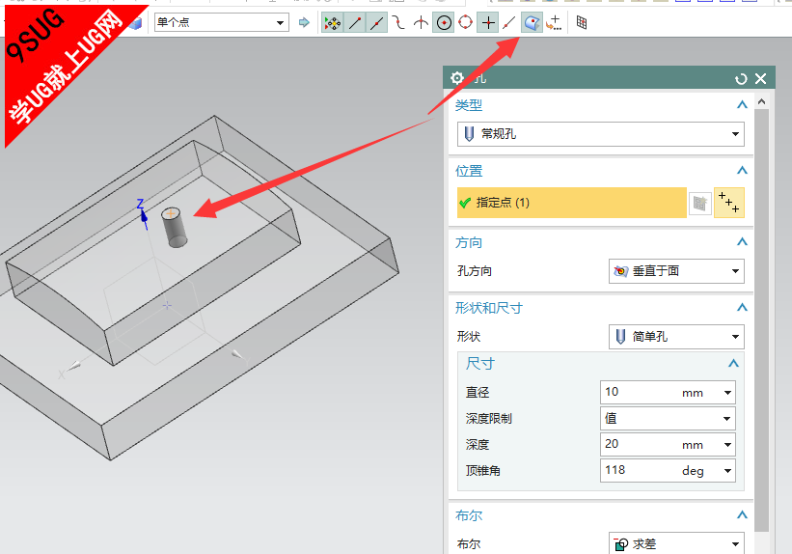The width and height of the screenshot is (792, 554).
Task: Click the 深度限制 label
Action: click(x=488, y=419)
